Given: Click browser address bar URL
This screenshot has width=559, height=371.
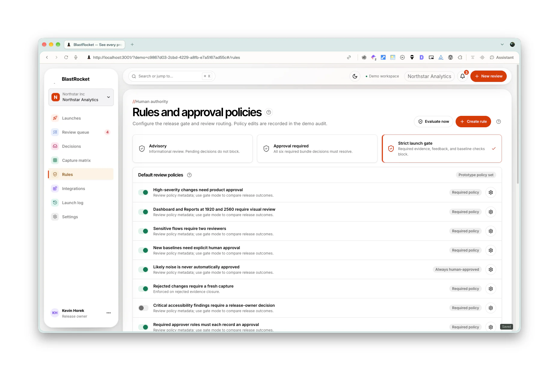Looking at the screenshot, I should pos(166,57).
